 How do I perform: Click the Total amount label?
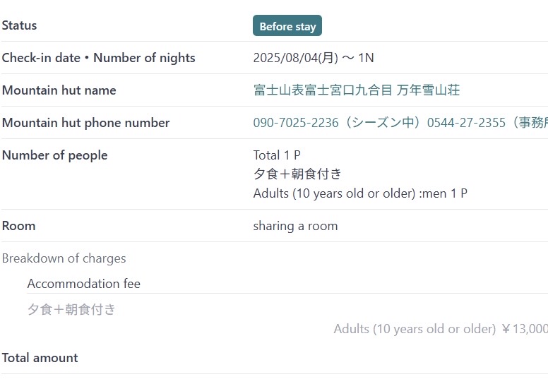click(40, 358)
